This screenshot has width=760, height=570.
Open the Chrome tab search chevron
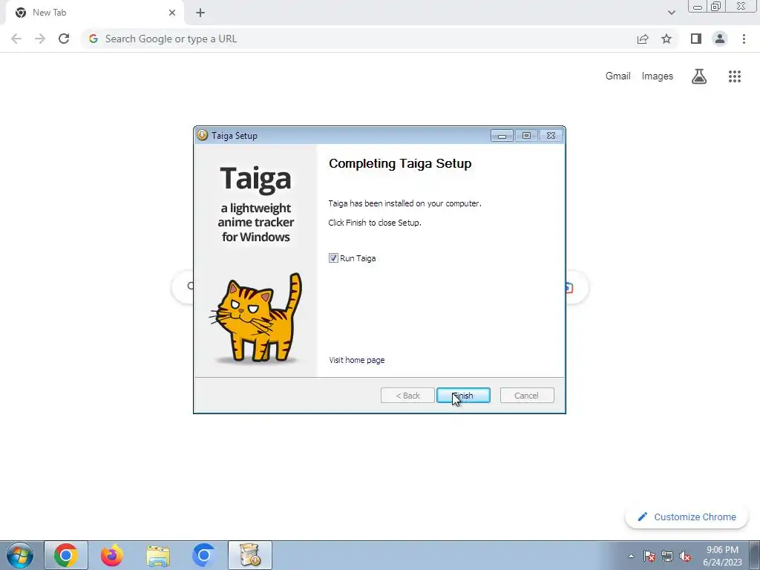pyautogui.click(x=671, y=13)
